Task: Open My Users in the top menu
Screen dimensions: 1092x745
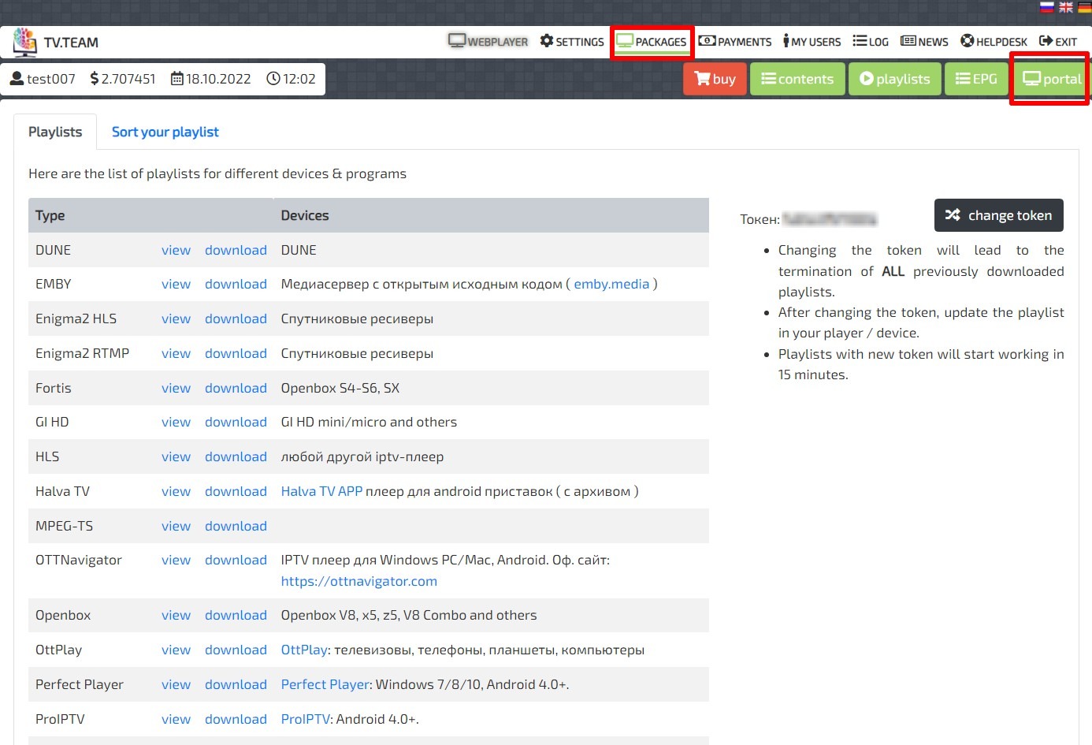Action: pos(812,41)
